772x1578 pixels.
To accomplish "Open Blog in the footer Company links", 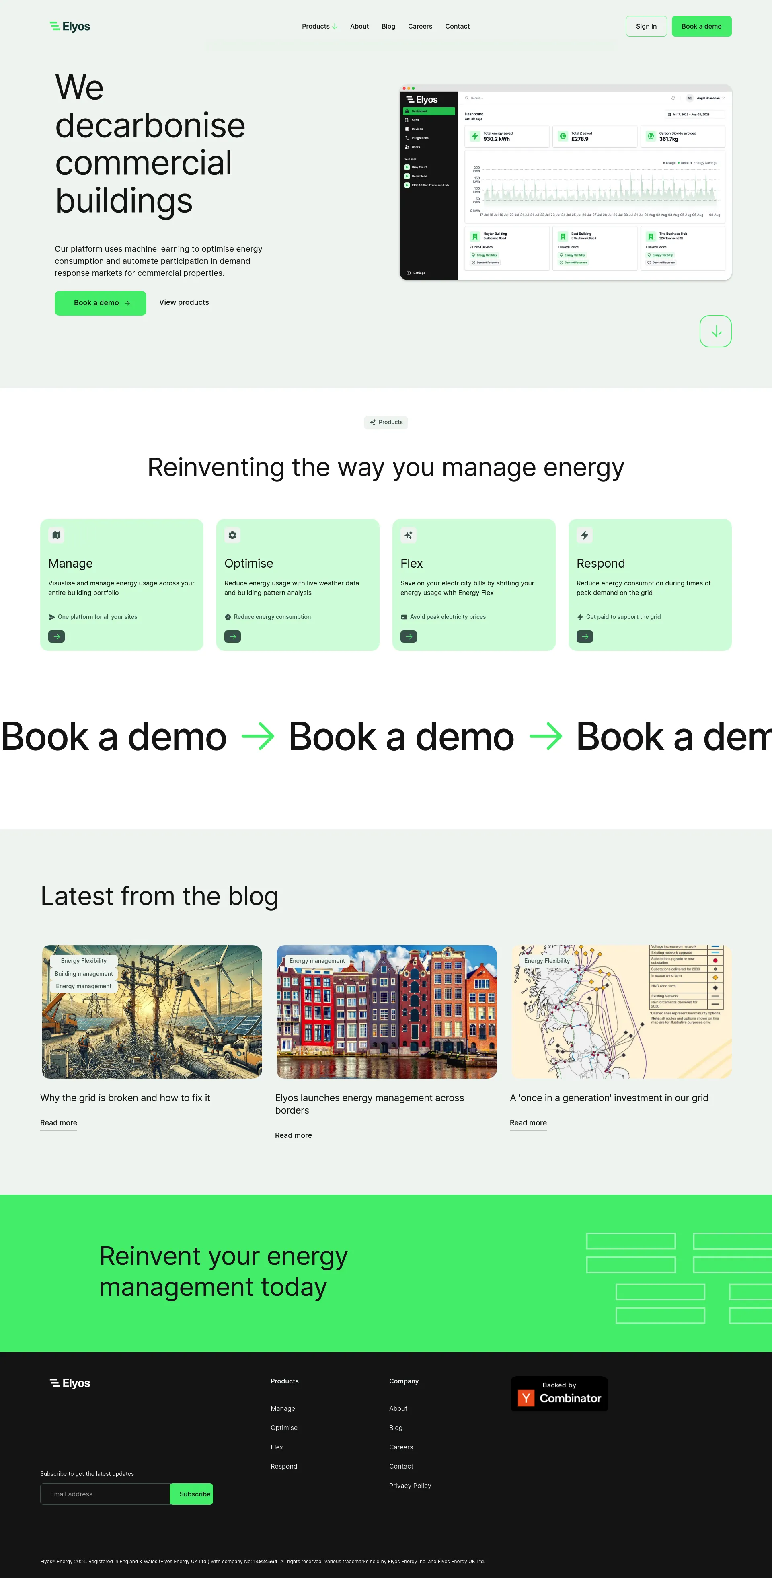I will pyautogui.click(x=396, y=1428).
